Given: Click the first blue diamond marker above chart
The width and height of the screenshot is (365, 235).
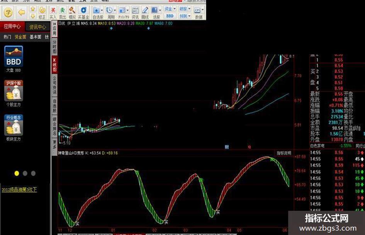Looking at the screenshot, I should 111,29.
